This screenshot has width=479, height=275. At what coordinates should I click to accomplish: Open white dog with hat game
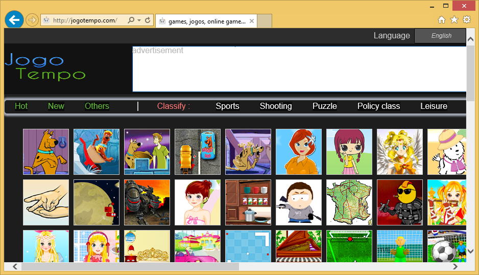447,152
